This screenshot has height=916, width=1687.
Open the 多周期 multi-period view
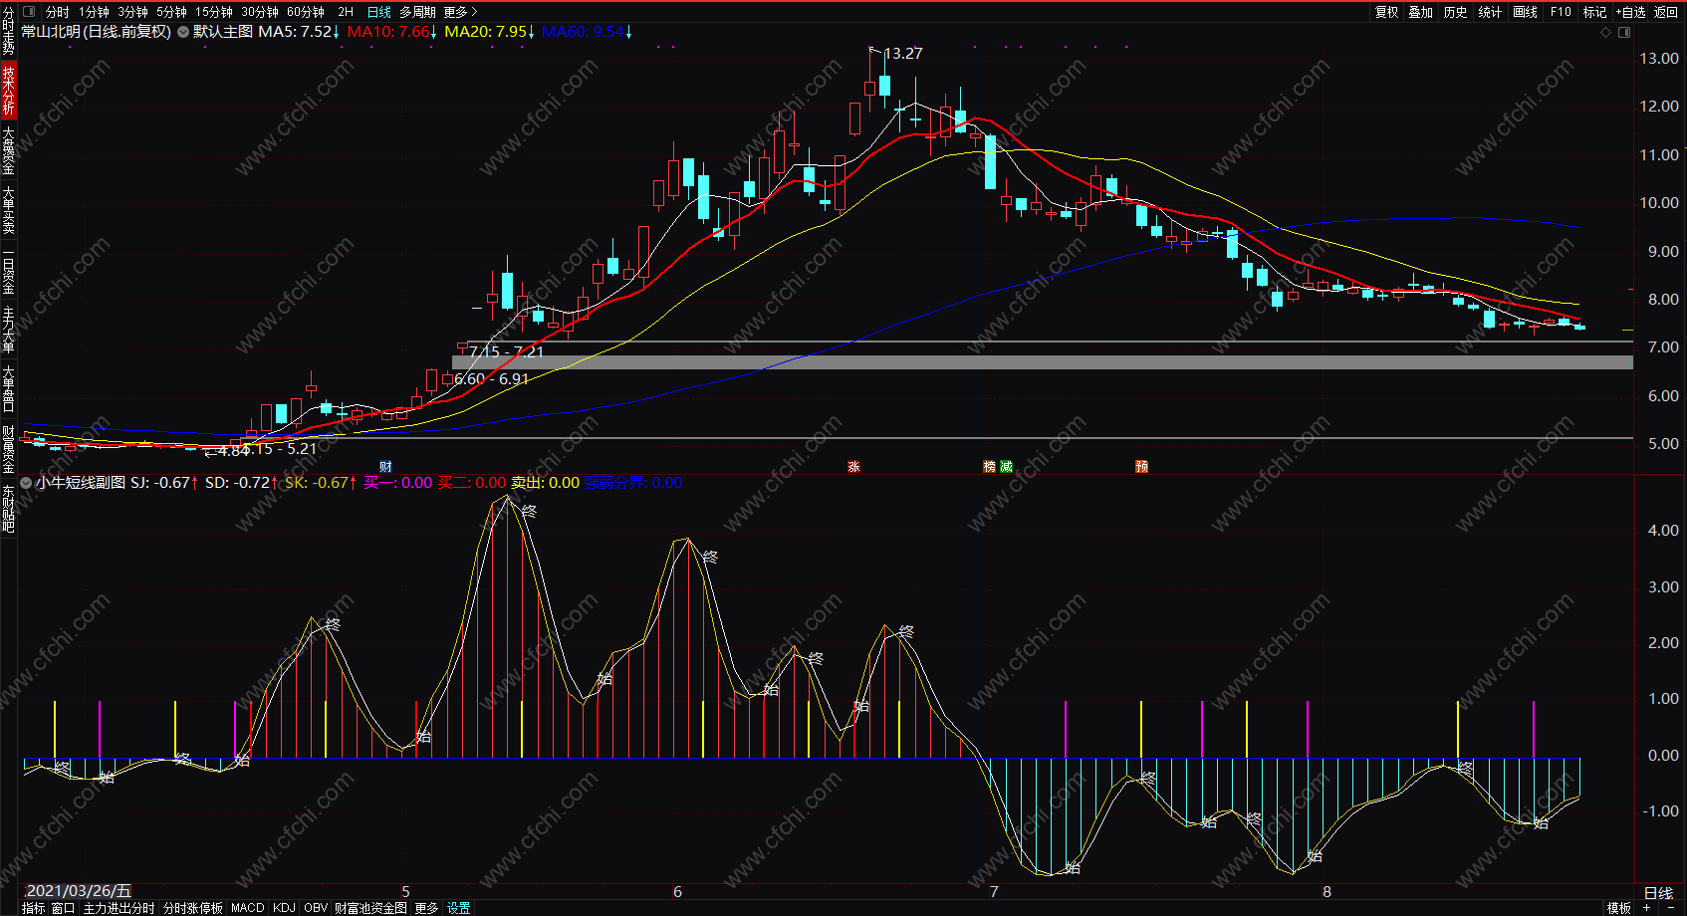click(x=417, y=12)
